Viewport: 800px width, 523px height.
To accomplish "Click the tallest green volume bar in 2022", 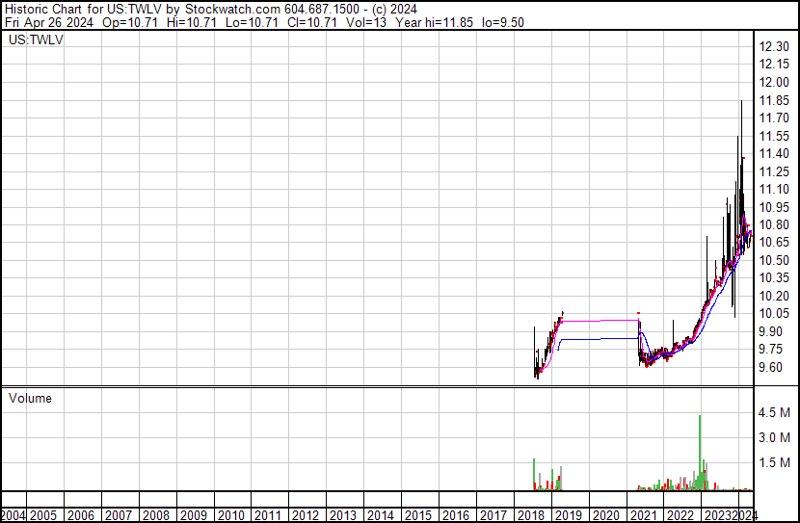I will [700, 453].
